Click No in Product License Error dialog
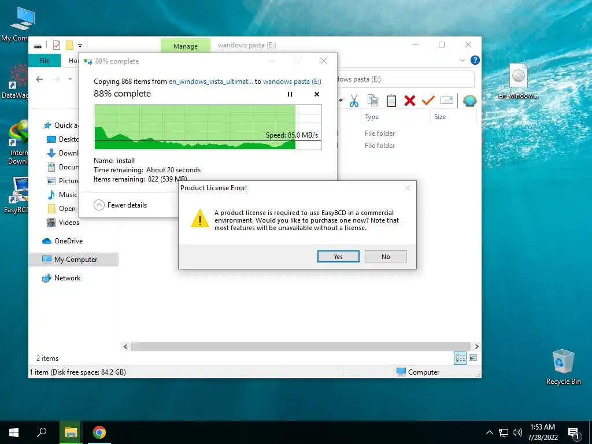The image size is (592, 444). [x=386, y=256]
